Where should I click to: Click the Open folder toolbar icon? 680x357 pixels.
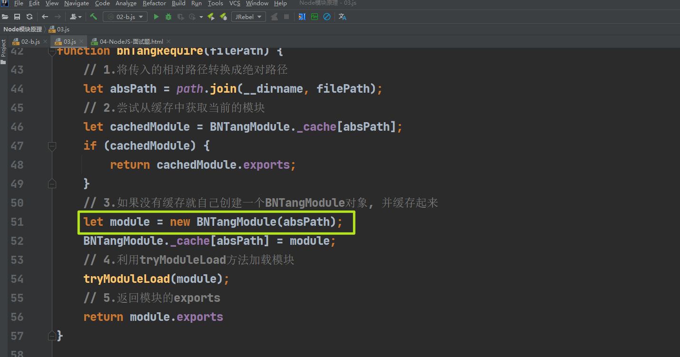point(5,17)
